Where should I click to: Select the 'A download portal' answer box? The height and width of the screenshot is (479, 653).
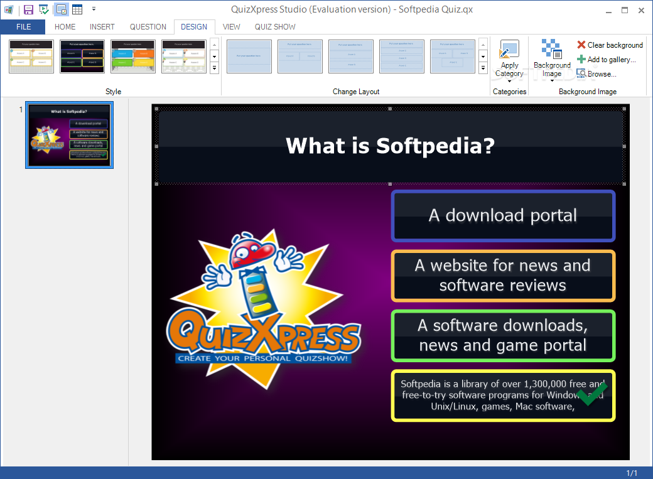click(x=503, y=216)
